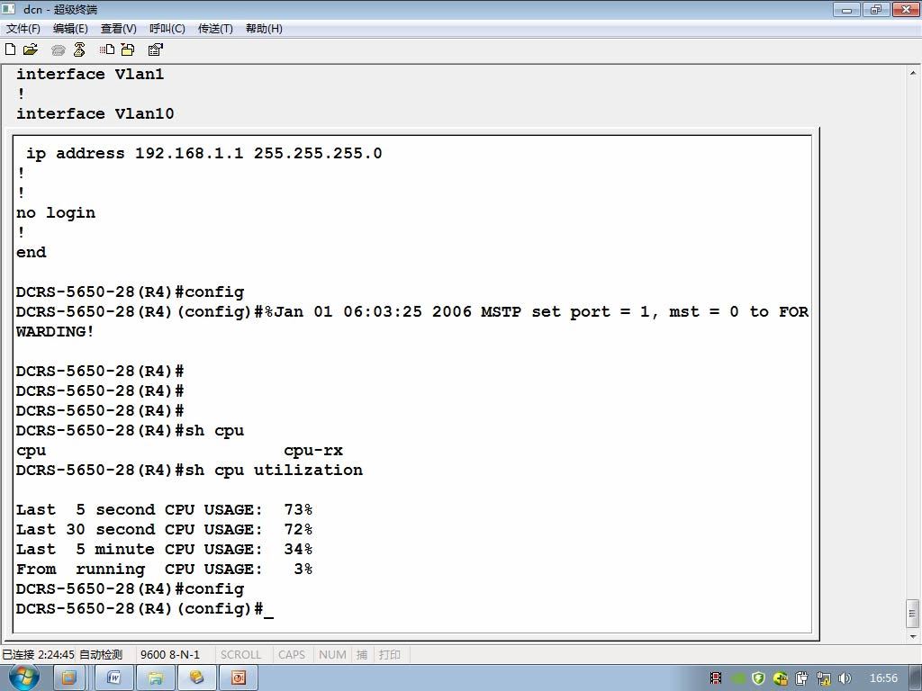This screenshot has width=922, height=691.
Task: Select the HyperTerminal taskbar button
Action: click(196, 678)
